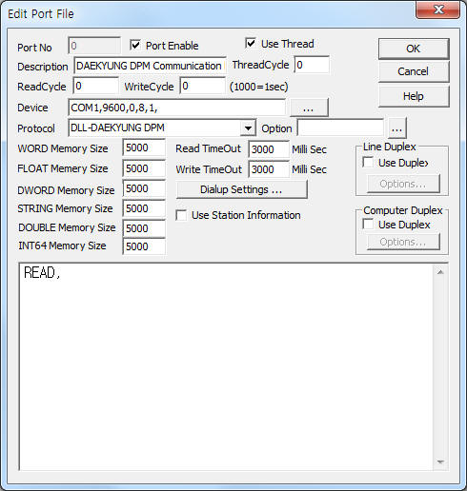
Task: Click the scrollbar down arrow in text area
Action: click(440, 462)
